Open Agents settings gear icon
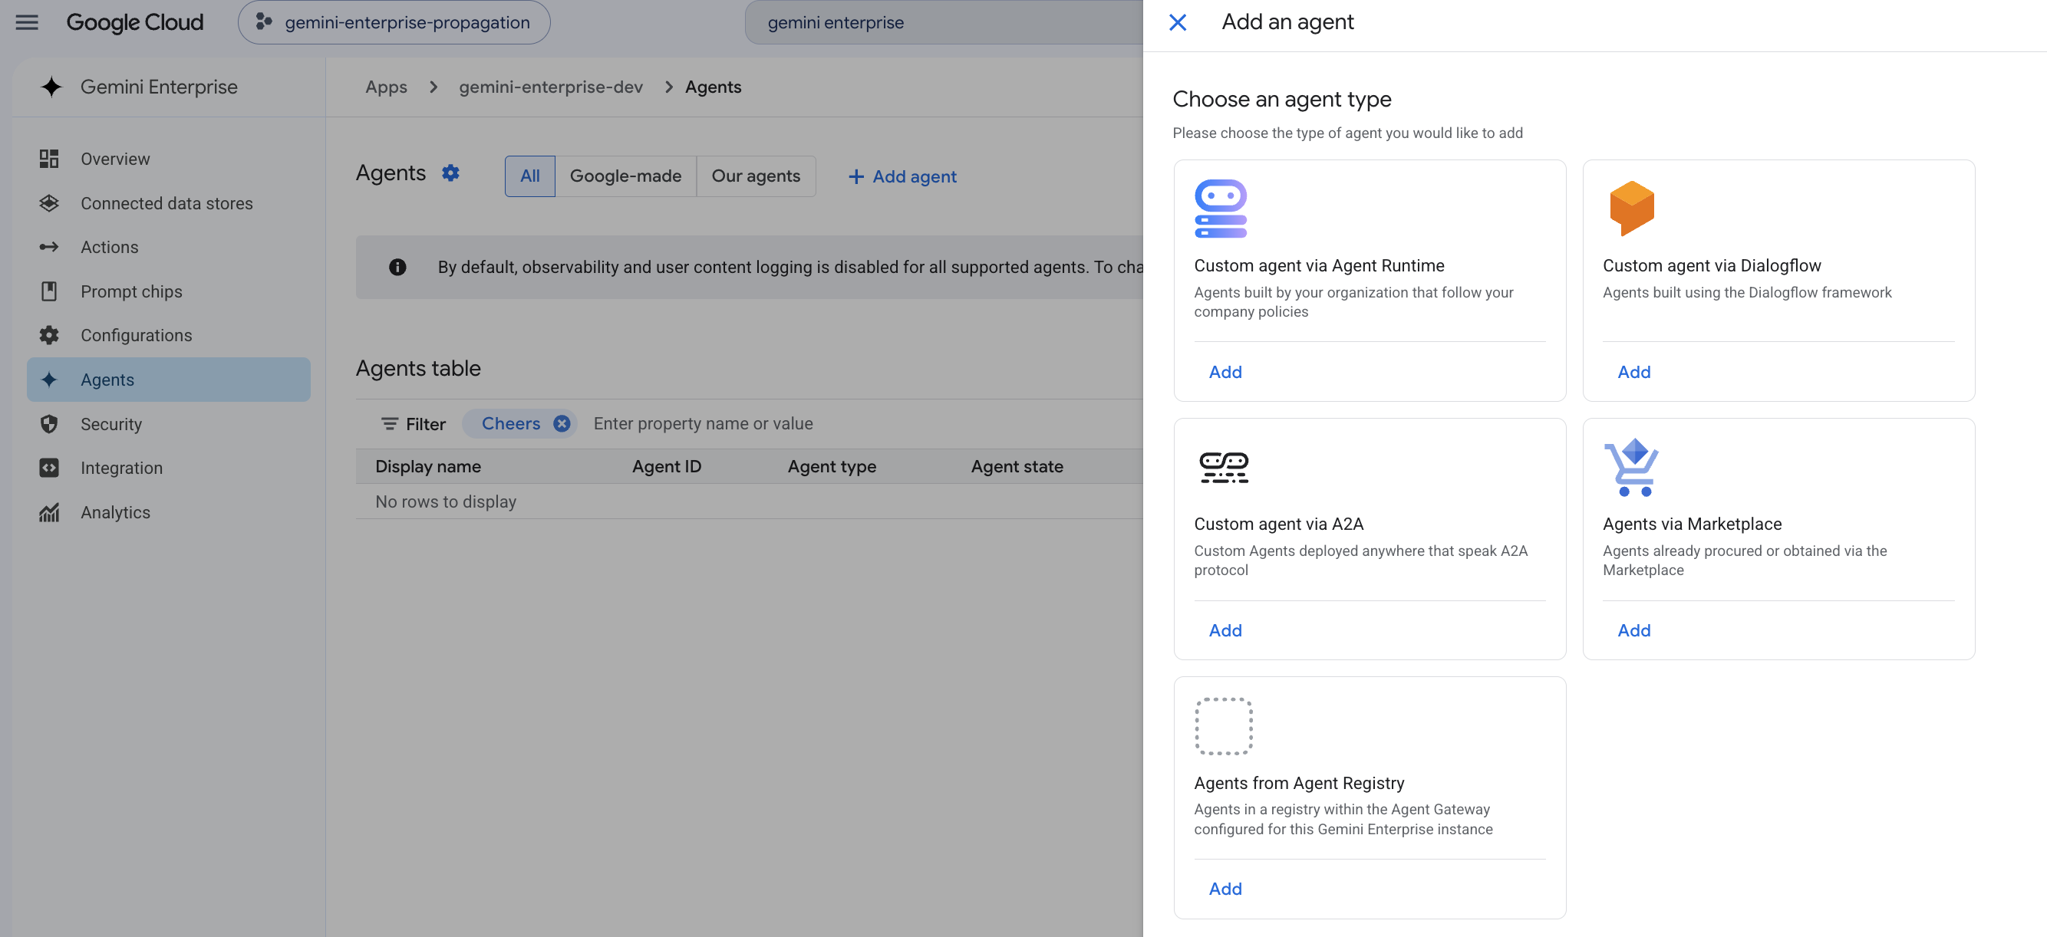 450,173
